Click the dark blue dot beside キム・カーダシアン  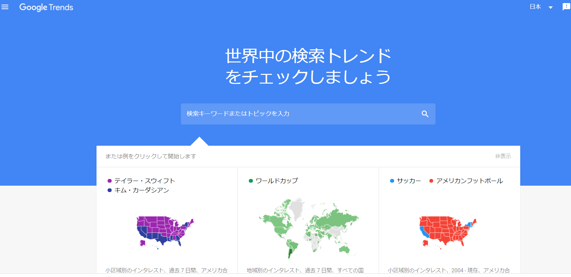point(110,190)
